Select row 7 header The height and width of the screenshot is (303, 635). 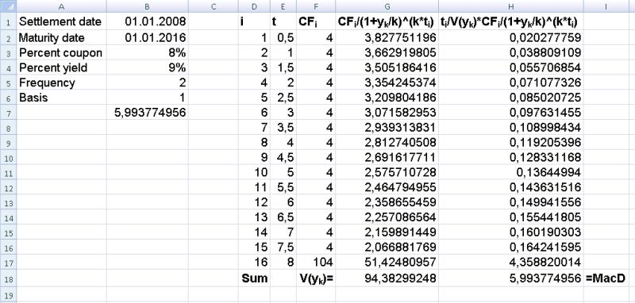[x=9, y=113]
